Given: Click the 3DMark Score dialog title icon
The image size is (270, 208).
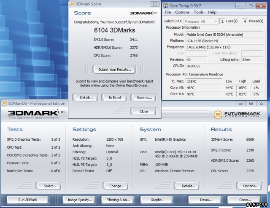Looking at the screenshot, I should click(x=72, y=4).
